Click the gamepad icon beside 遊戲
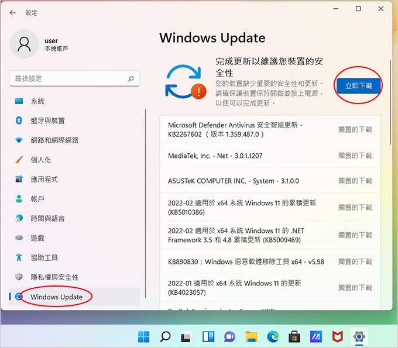 [19, 237]
